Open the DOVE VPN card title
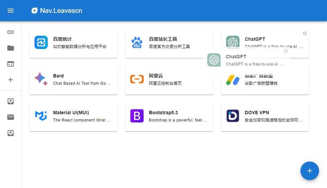The image size is (327, 188). point(257,113)
